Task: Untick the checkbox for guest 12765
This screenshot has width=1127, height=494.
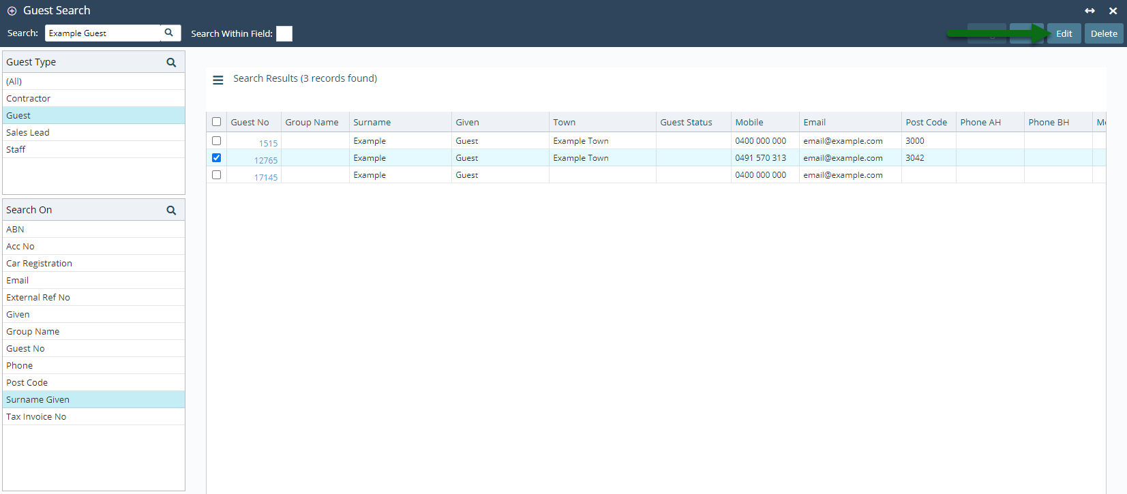Action: pos(216,157)
